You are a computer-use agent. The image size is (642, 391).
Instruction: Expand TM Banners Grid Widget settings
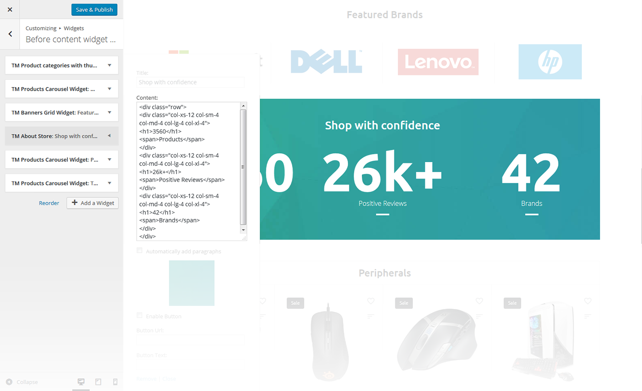tap(109, 113)
